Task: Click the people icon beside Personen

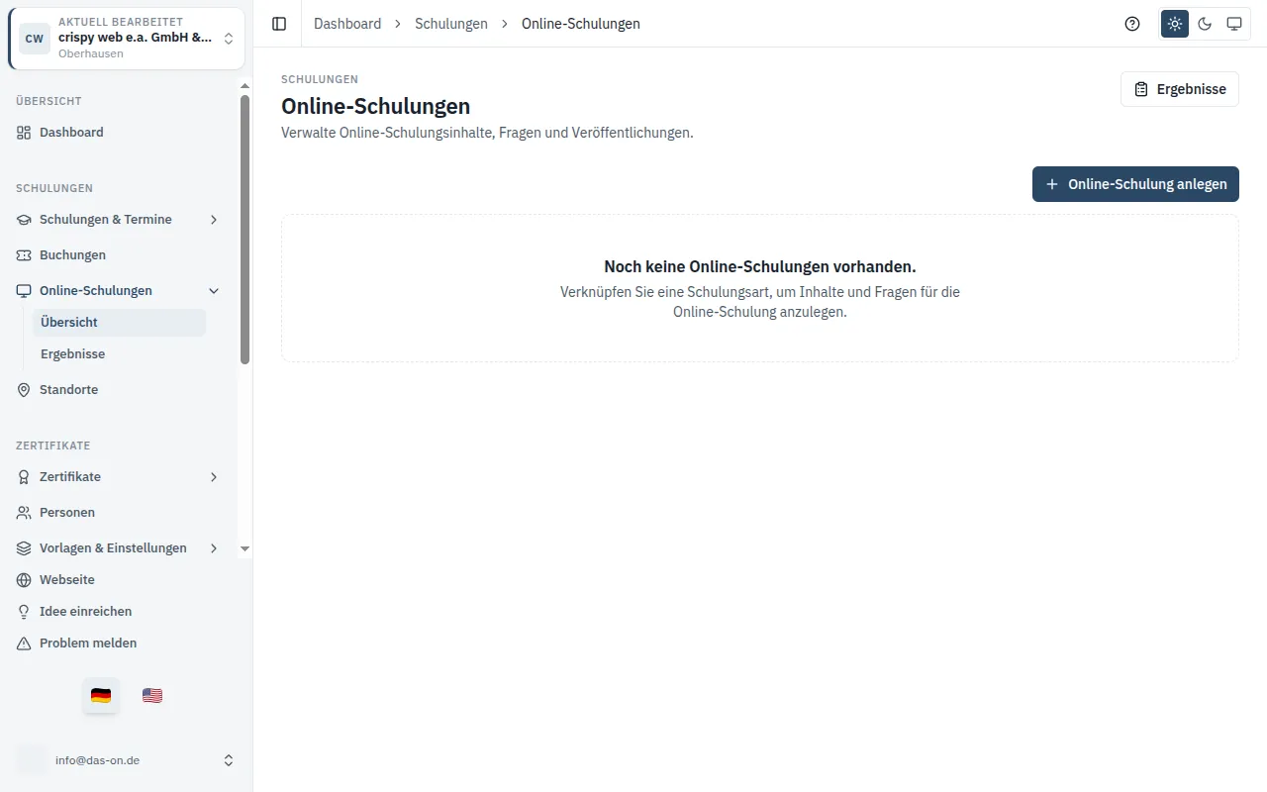Action: point(24,513)
